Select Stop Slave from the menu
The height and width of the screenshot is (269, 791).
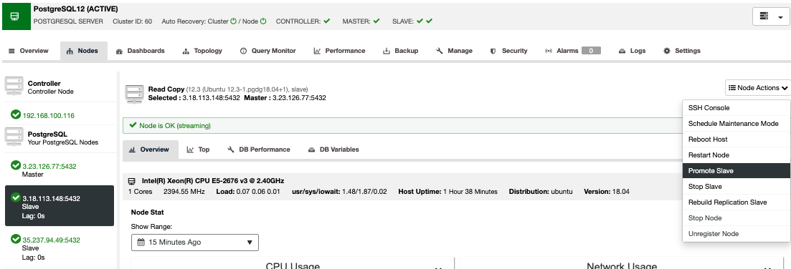tap(736, 187)
